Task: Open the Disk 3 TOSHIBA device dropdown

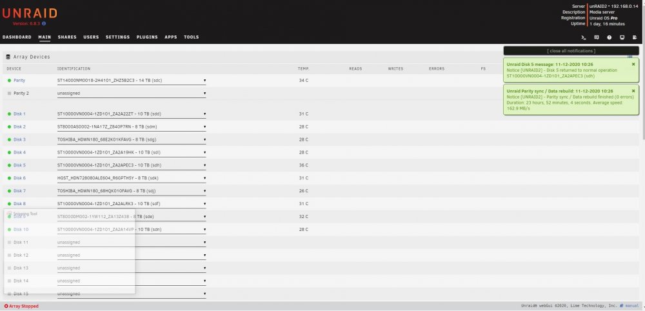Action: [x=132, y=139]
